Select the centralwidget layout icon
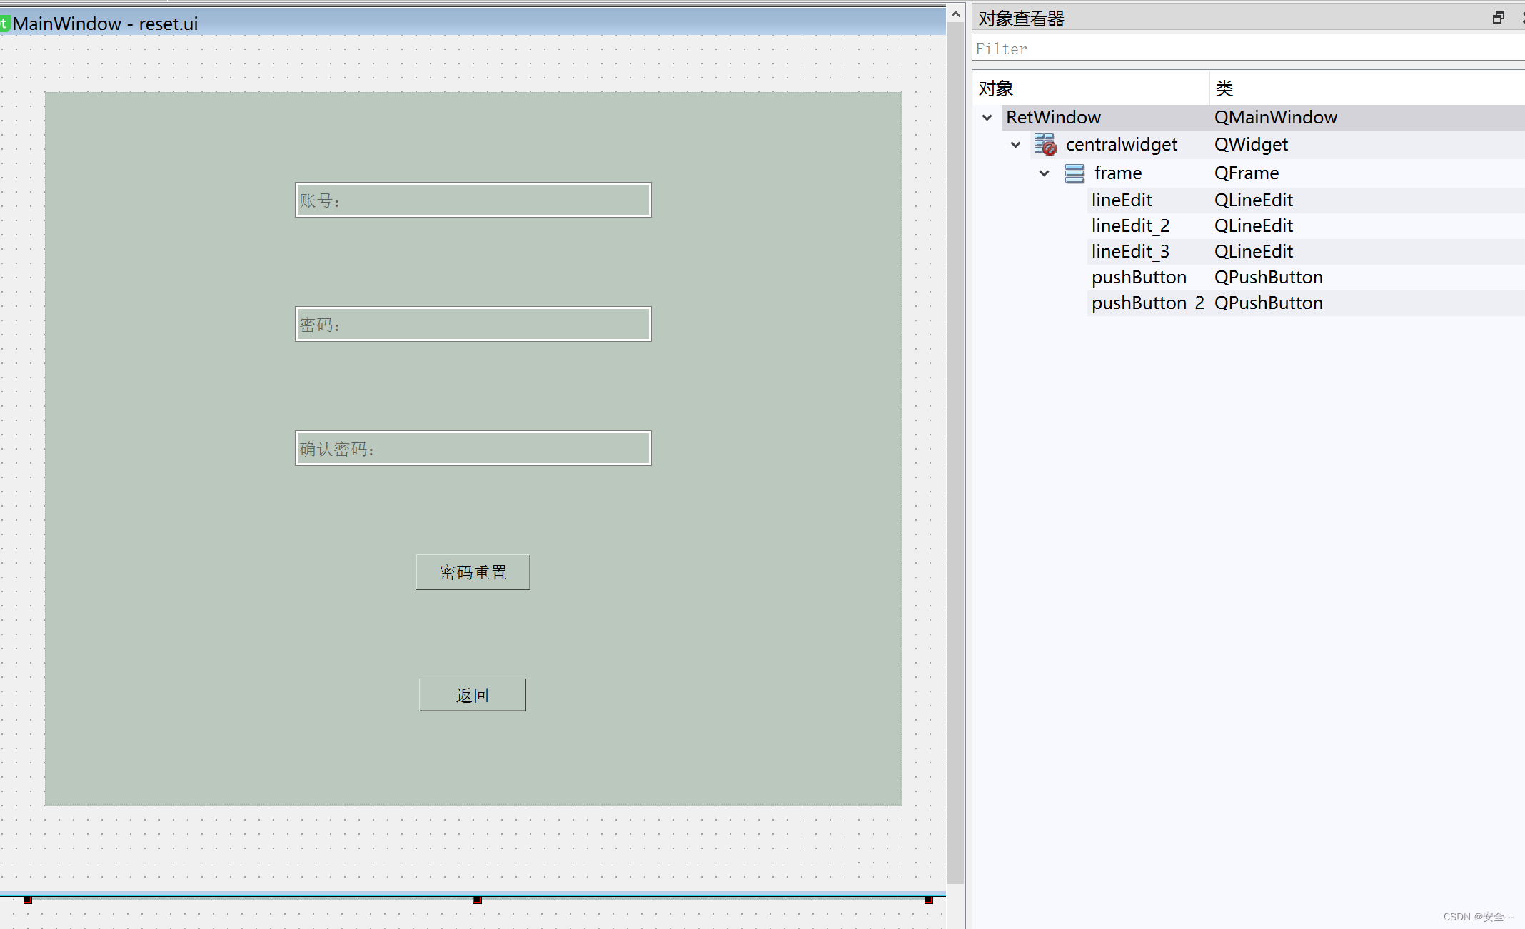Viewport: 1525px width, 929px height. (x=1045, y=145)
